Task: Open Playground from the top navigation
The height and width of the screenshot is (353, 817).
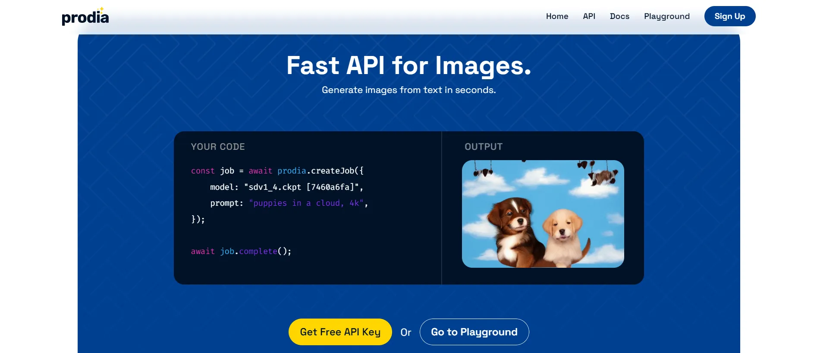Action: (x=667, y=16)
